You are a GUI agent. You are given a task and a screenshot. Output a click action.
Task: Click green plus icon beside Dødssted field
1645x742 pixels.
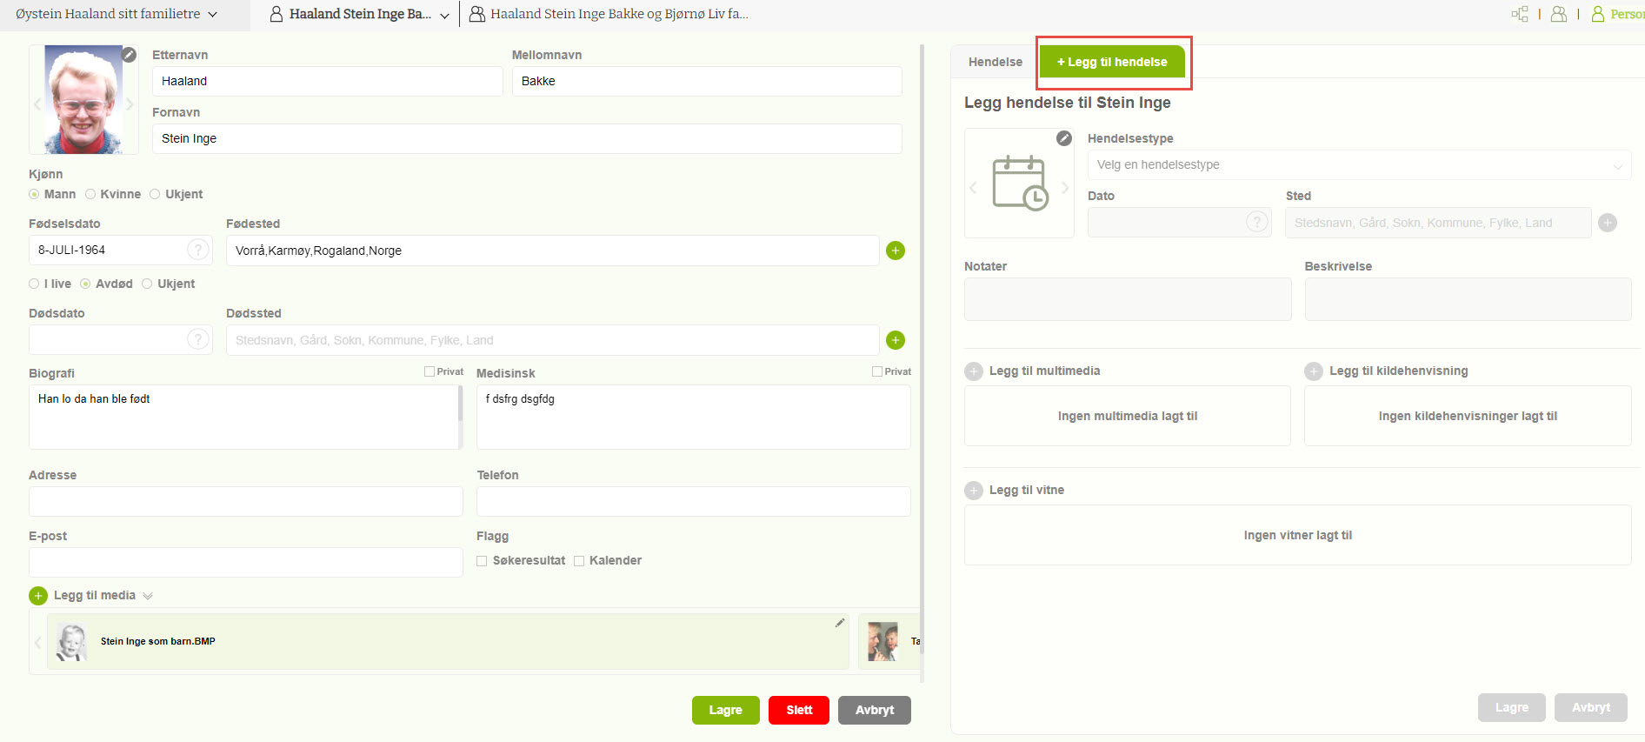point(895,340)
